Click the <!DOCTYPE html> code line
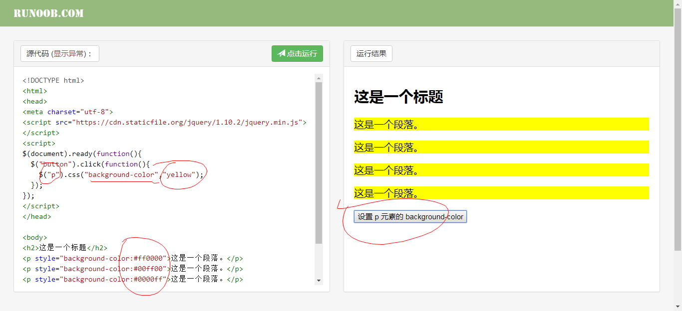The image size is (682, 311). pos(53,80)
